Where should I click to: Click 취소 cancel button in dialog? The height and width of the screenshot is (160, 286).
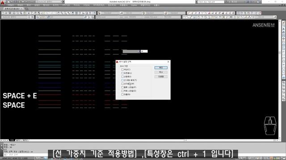point(161,72)
